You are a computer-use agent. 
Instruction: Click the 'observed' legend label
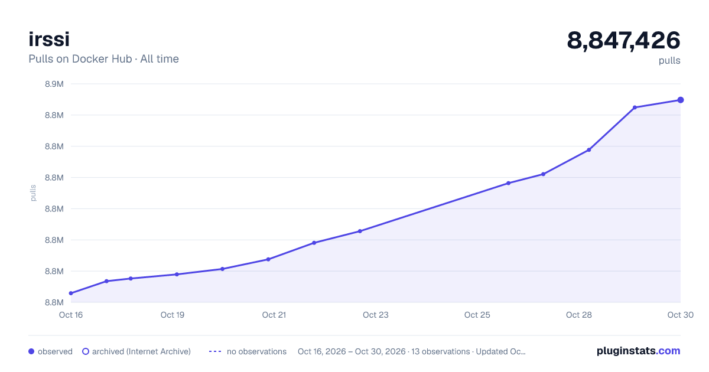[55, 351]
